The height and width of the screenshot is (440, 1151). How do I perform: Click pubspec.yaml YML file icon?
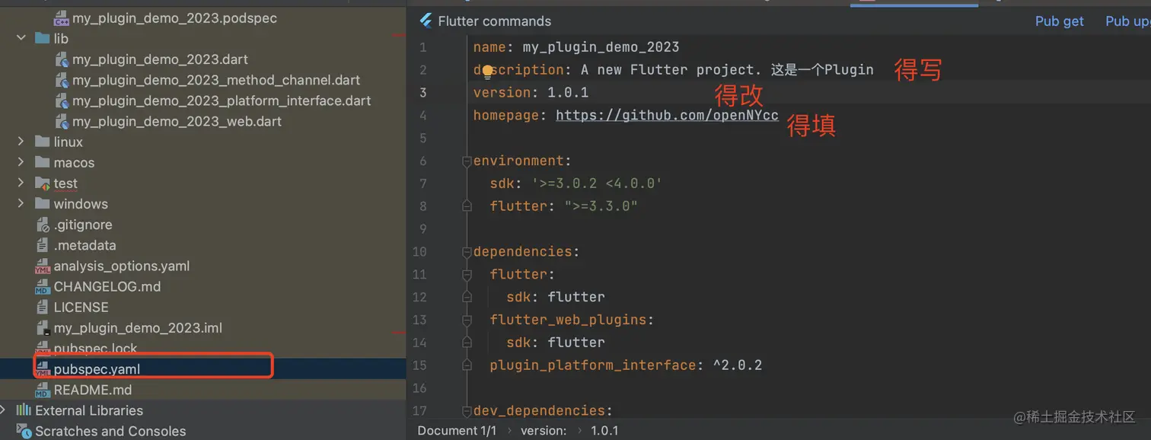click(x=43, y=369)
